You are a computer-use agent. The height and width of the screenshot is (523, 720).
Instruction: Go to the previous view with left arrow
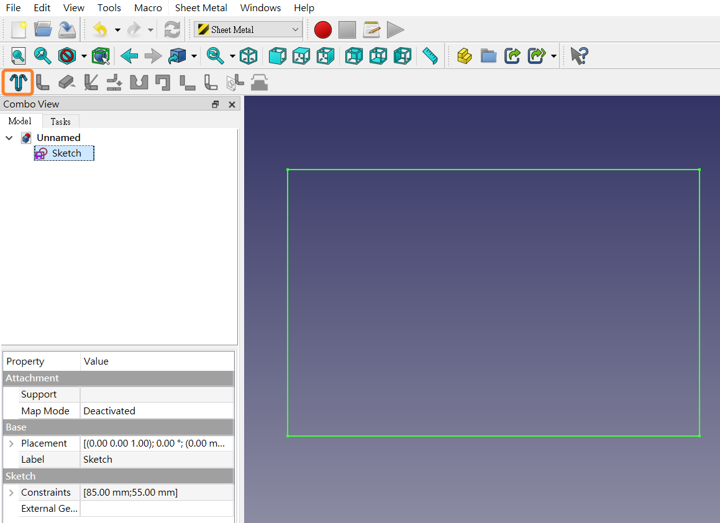[x=129, y=56]
